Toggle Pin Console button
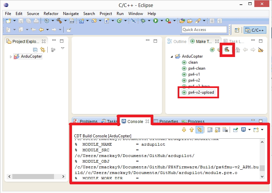Image resolution: width=272 pixels, height=193 pixels. click(235, 130)
